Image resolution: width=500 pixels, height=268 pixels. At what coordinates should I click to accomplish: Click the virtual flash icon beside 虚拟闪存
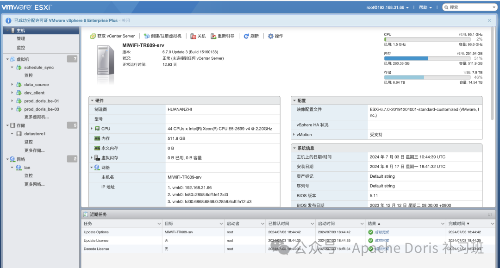click(x=97, y=158)
